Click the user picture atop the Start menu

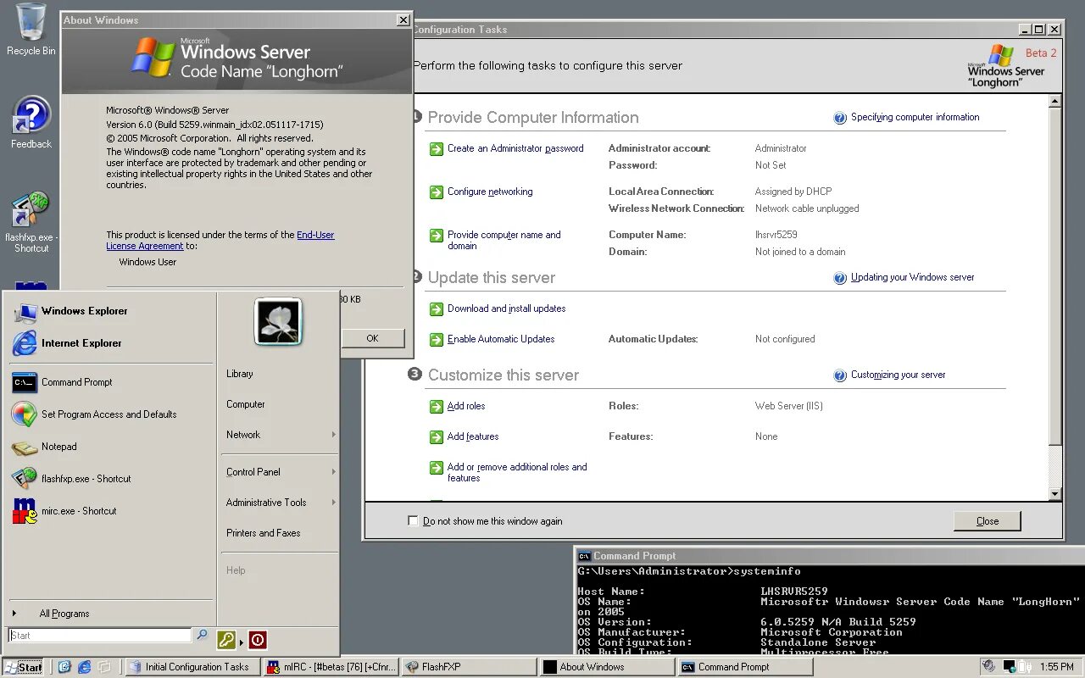[278, 322]
